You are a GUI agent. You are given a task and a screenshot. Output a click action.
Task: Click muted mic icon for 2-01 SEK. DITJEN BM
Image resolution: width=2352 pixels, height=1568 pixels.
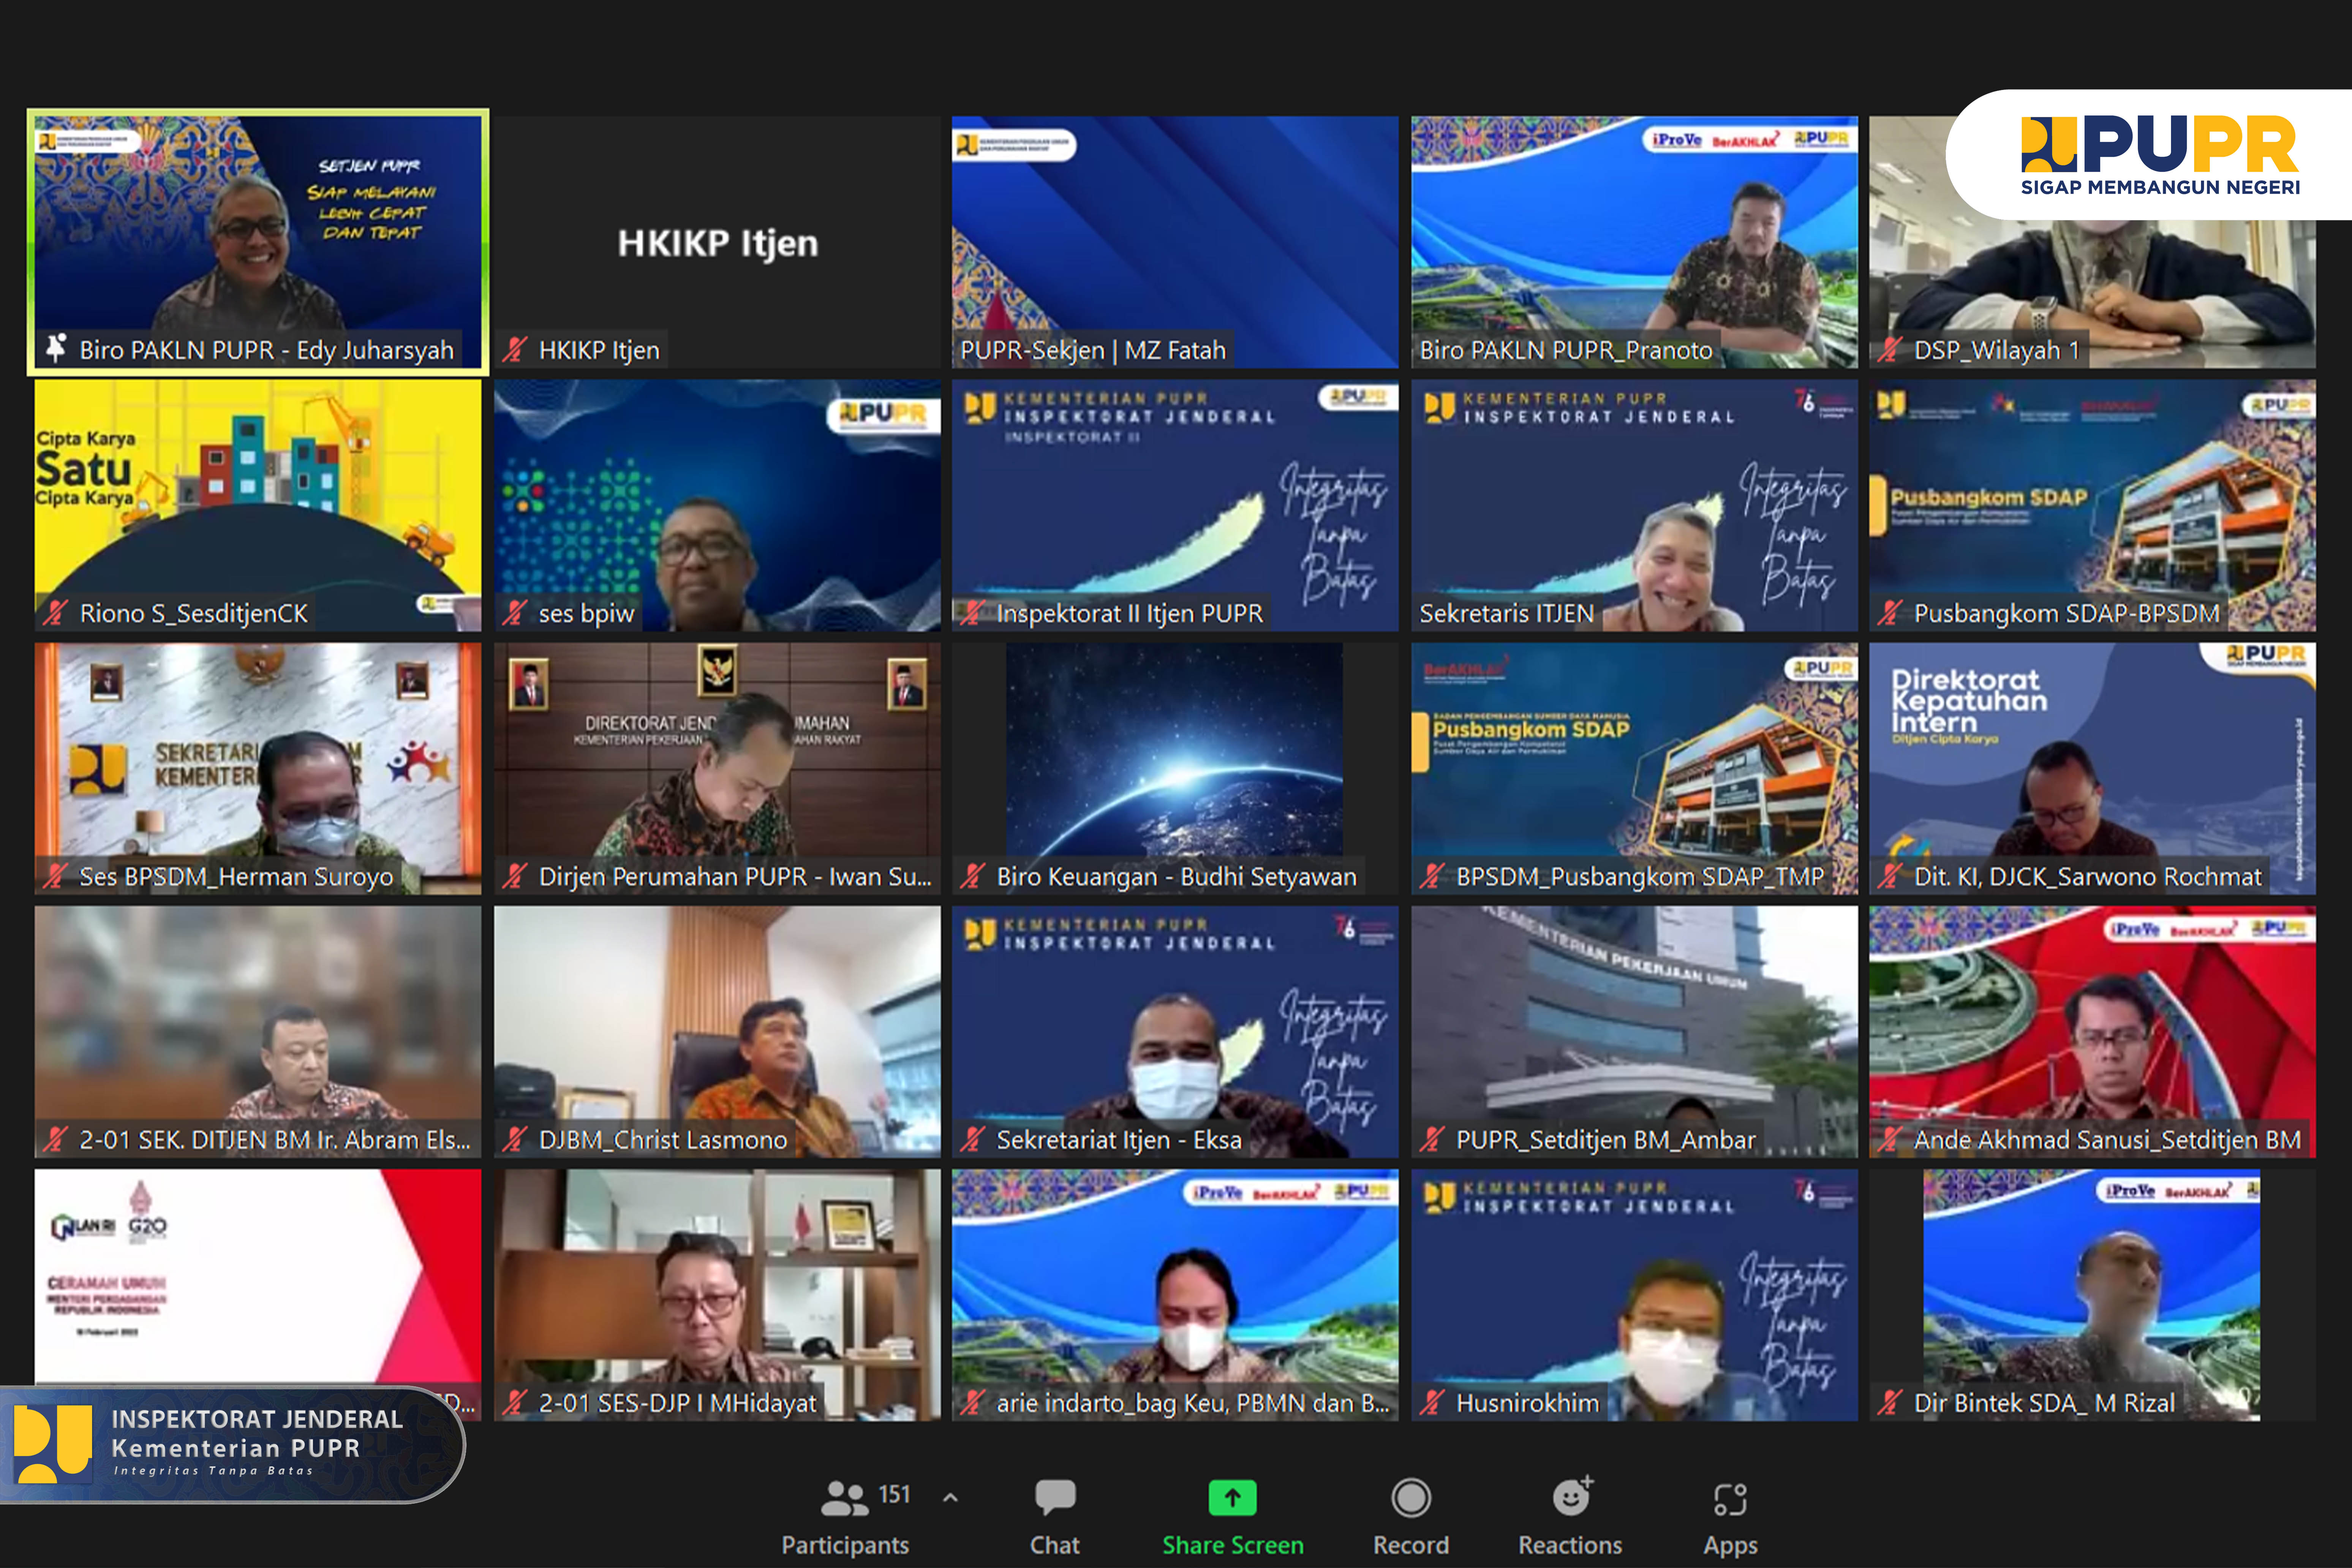(x=55, y=1139)
